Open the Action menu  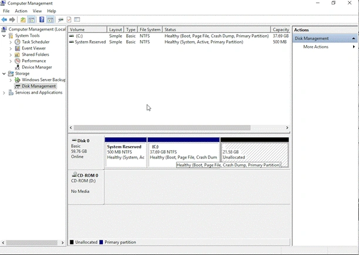(21, 11)
